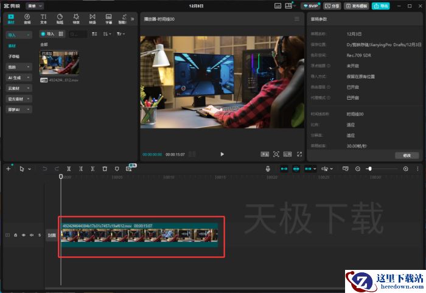426x293 pixels.
Task: Focus the media search field
Action: click(x=78, y=34)
